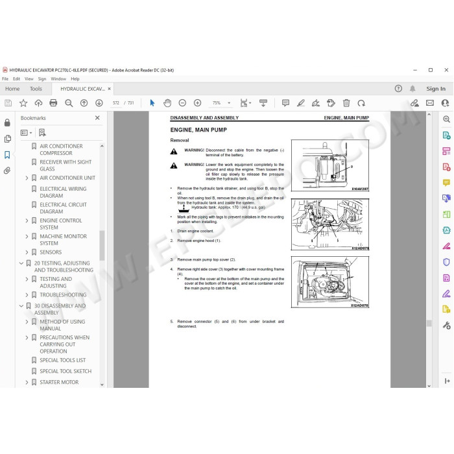Click the scrolling mode icon
The width and height of the screenshot is (454, 454).
(263, 103)
